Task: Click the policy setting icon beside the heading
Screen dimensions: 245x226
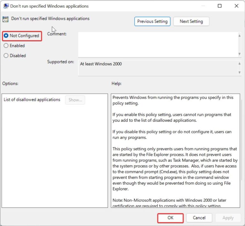Action: 6,19
